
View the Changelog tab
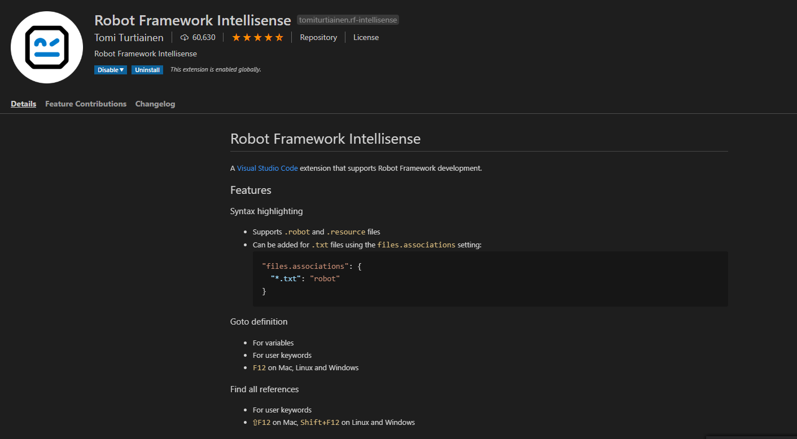[x=155, y=104]
